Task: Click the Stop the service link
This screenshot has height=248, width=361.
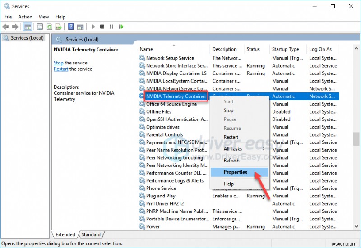Action: tap(59, 63)
